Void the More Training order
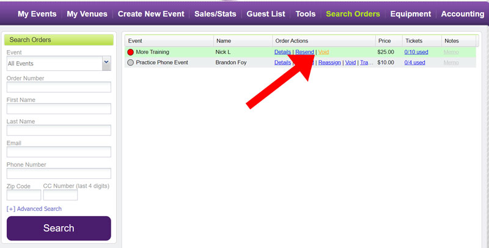489x248 pixels. [x=323, y=52]
